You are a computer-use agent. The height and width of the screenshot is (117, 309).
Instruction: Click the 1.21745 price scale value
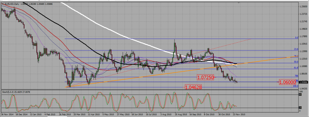(x=303, y=22)
